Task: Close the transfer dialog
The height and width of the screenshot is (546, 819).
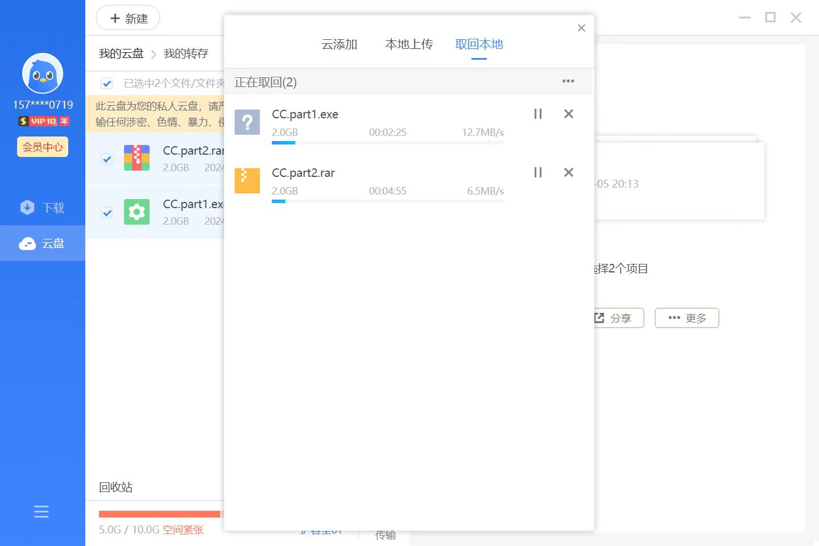Action: (581, 28)
